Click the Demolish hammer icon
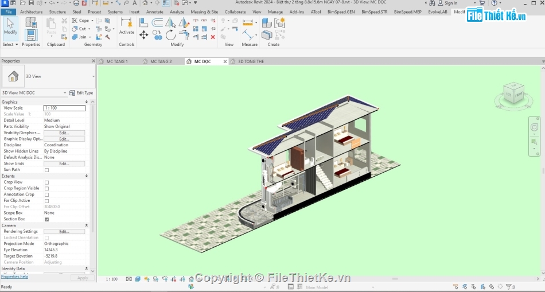 108,37
